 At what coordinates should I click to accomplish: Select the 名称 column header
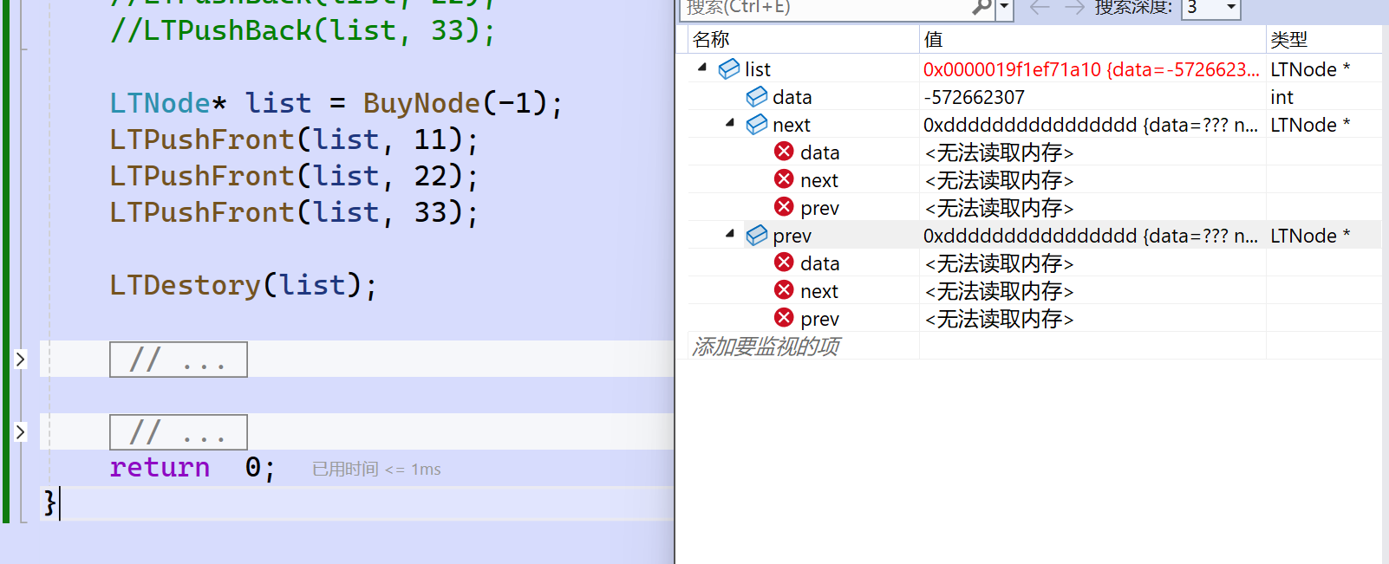(x=804, y=39)
